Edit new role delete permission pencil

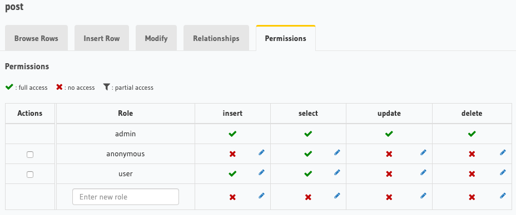tap(503, 196)
